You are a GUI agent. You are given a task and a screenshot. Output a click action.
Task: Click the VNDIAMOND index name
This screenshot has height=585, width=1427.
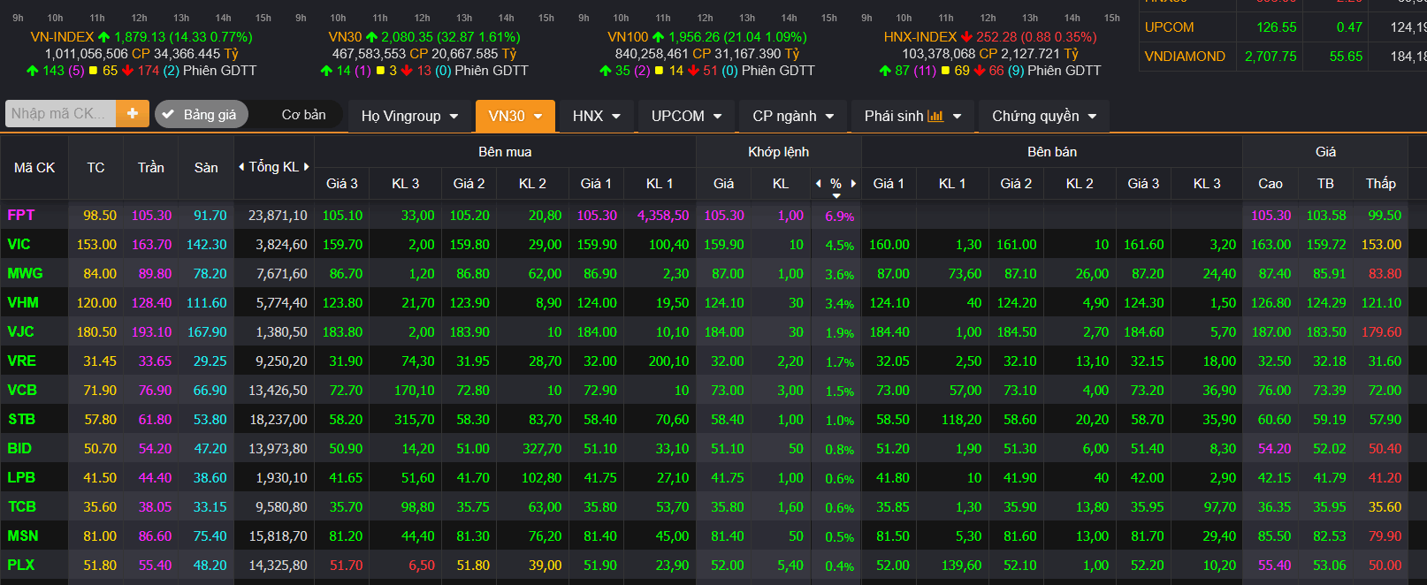pyautogui.click(x=1185, y=57)
